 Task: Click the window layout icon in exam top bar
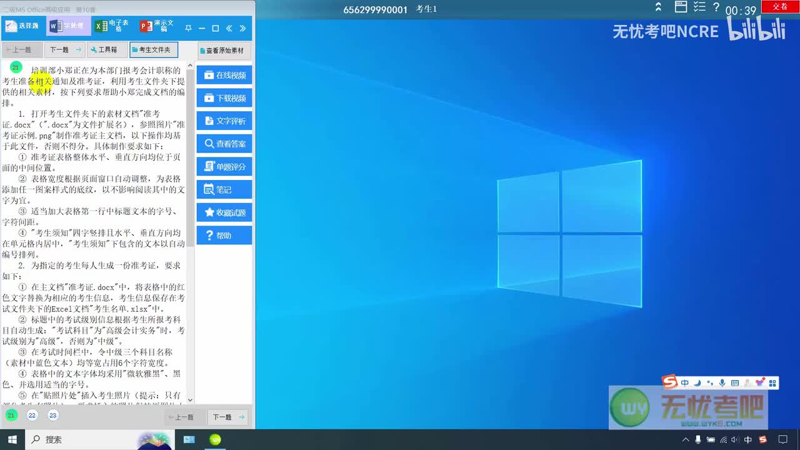point(681,7)
